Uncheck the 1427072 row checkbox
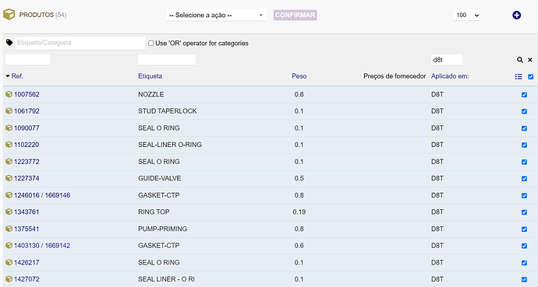Screen dimensions: 538x287 (x=524, y=279)
